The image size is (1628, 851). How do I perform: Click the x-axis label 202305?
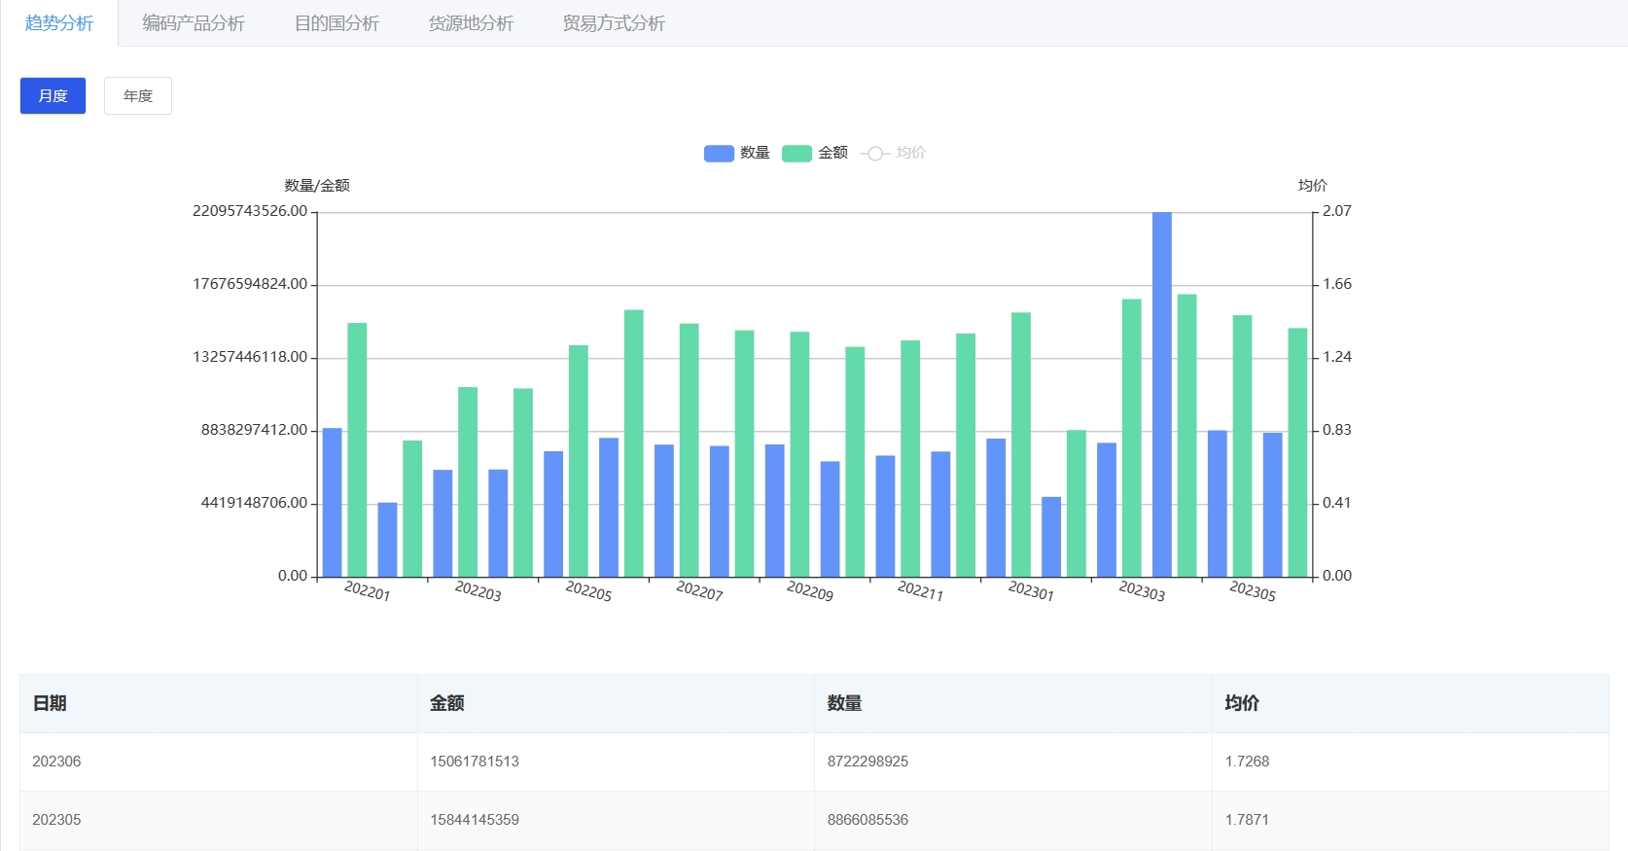tap(1253, 590)
